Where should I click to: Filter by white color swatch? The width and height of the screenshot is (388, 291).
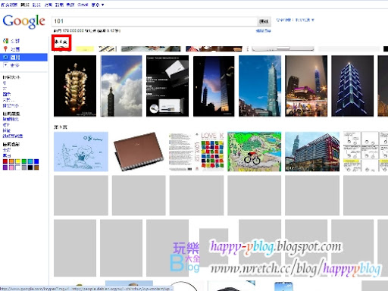tap(17, 167)
